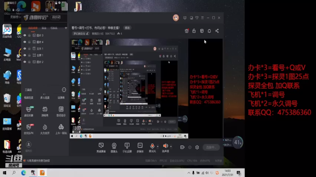Screen dimensions: 316x177
Task: Open the third toolbox top option
Action: pyautogui.click(x=61, y=98)
